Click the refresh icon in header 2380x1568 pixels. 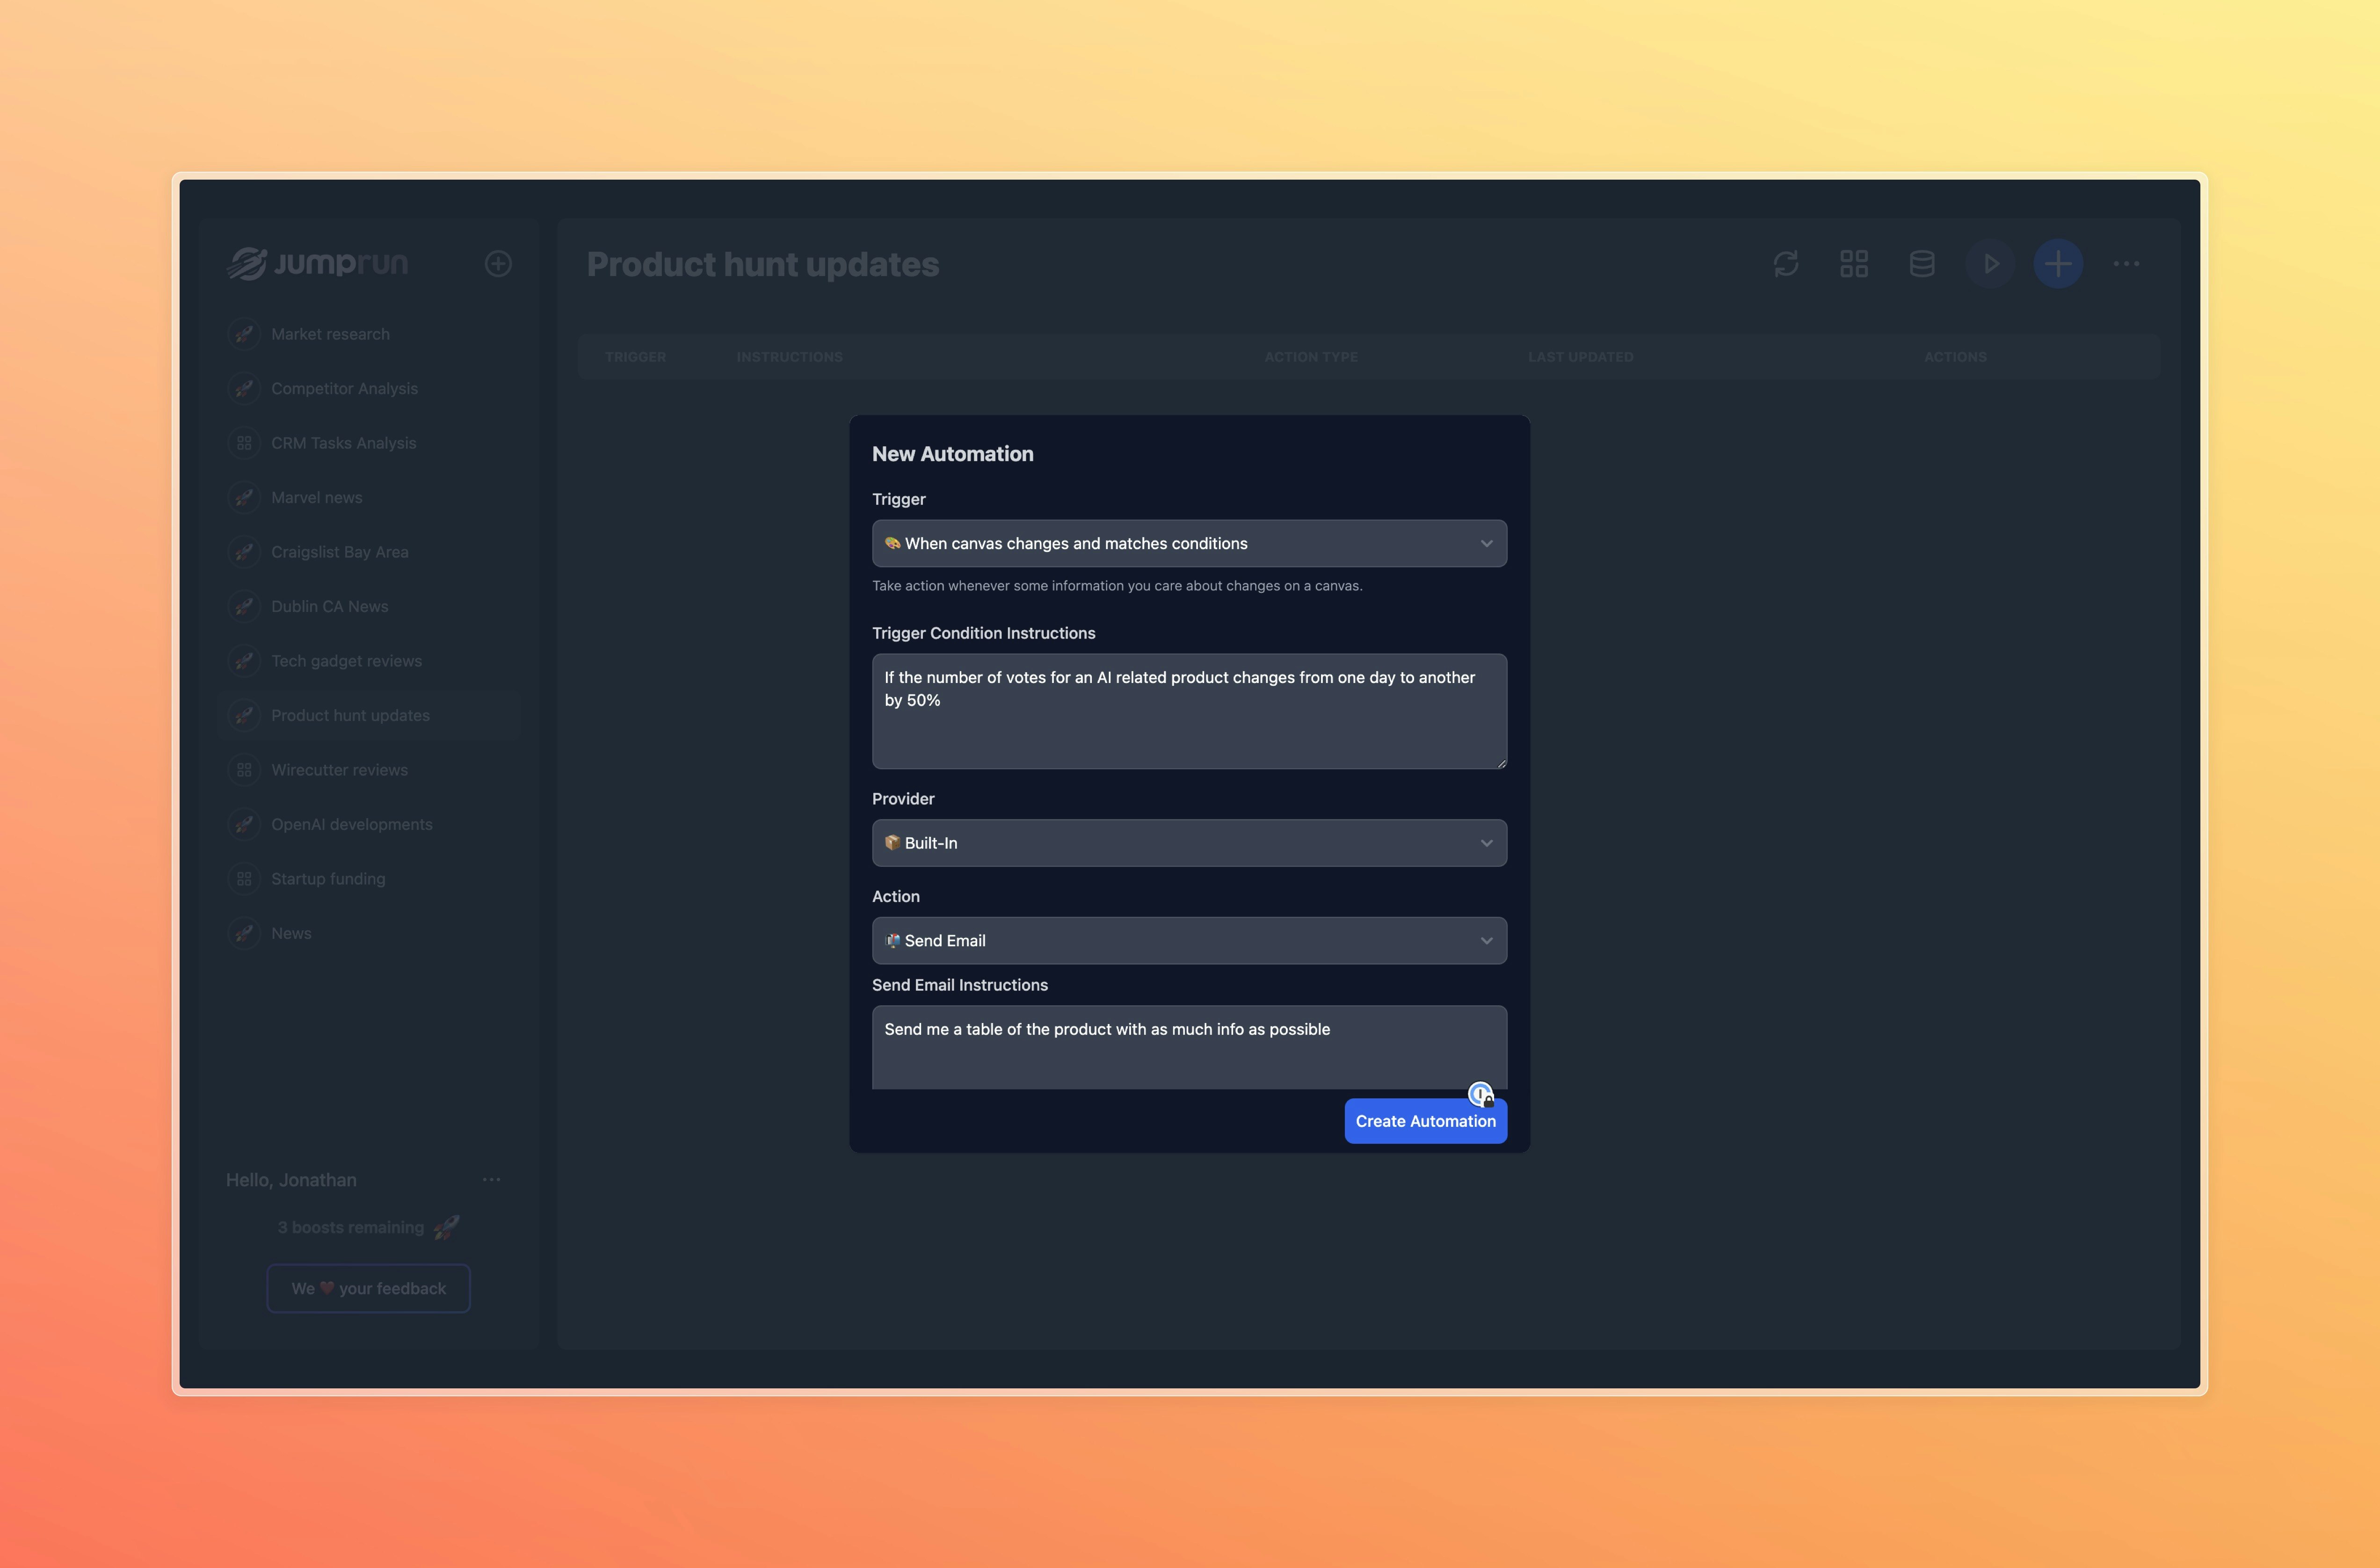[x=1786, y=264]
